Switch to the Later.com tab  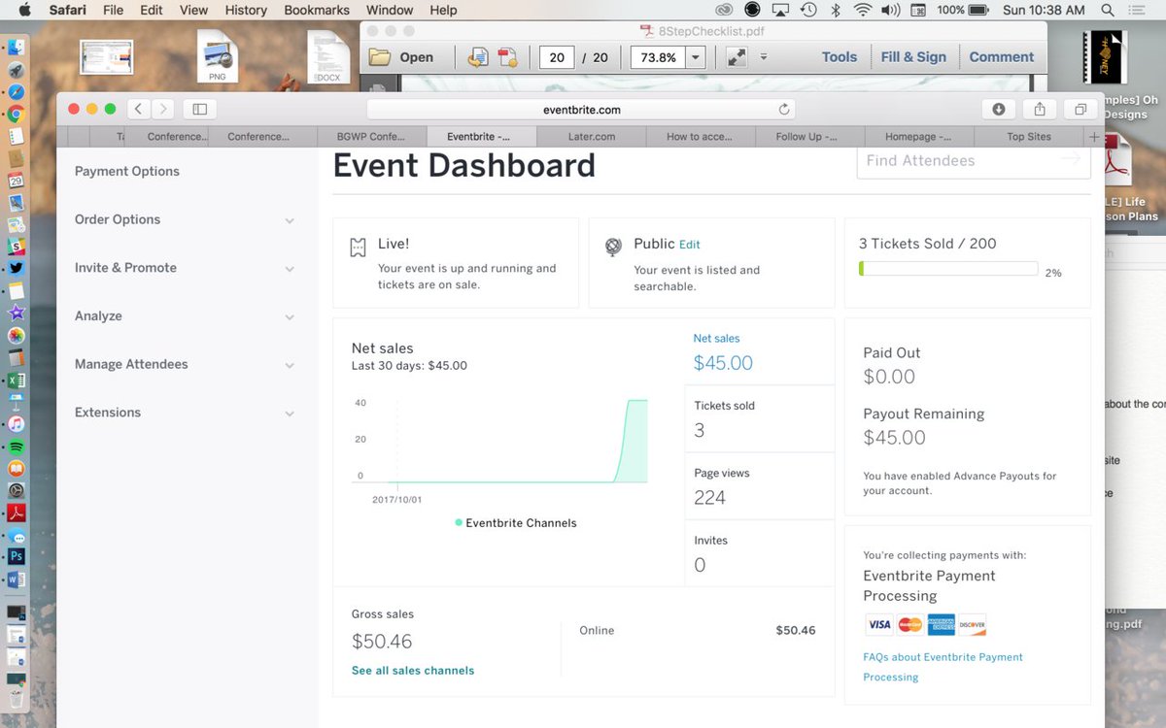point(591,137)
